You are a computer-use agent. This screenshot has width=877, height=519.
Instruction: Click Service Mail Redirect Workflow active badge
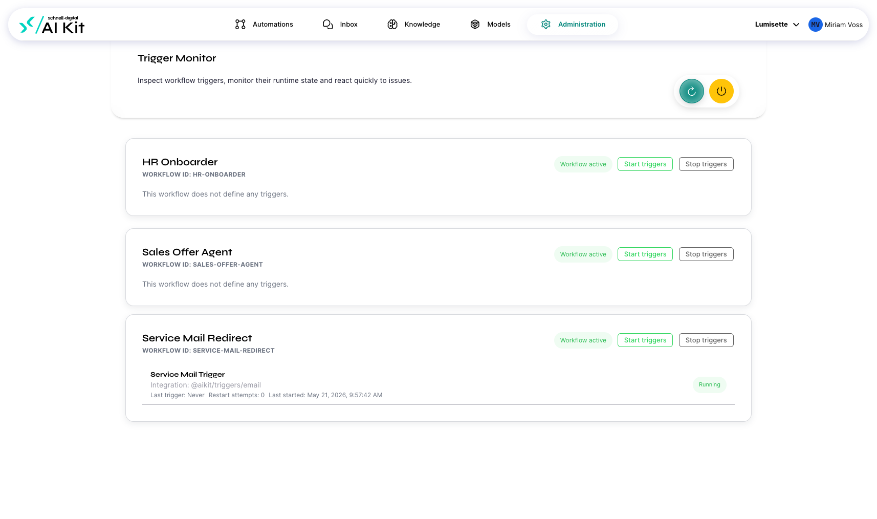coord(583,340)
